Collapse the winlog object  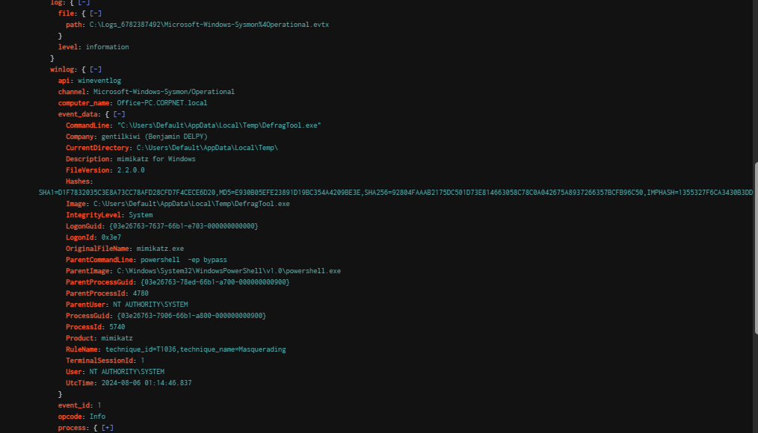point(95,69)
